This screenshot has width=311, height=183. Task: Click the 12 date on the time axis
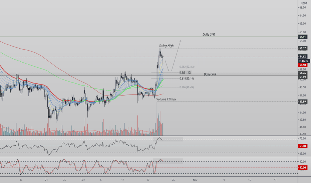tap(122, 180)
